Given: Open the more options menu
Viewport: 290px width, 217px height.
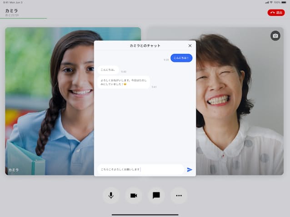Looking at the screenshot, I should 179,195.
